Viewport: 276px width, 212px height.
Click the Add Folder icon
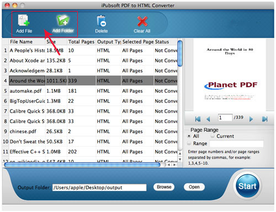63,20
